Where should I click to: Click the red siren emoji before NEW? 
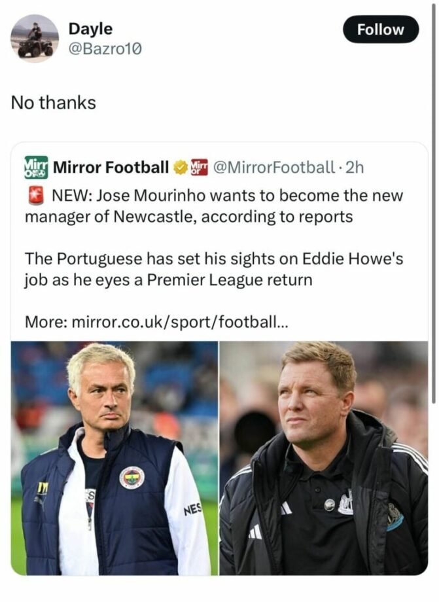pyautogui.click(x=35, y=195)
